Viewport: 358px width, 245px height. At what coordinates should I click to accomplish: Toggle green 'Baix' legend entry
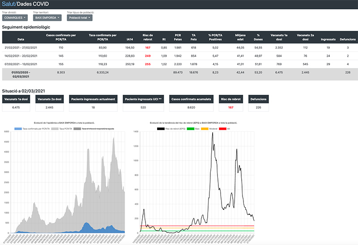coord(193,129)
